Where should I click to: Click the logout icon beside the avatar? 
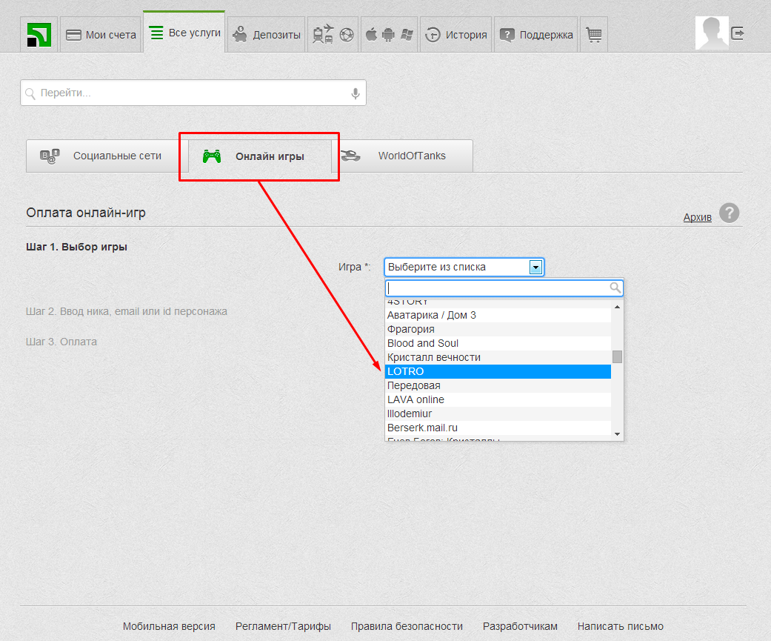click(738, 33)
